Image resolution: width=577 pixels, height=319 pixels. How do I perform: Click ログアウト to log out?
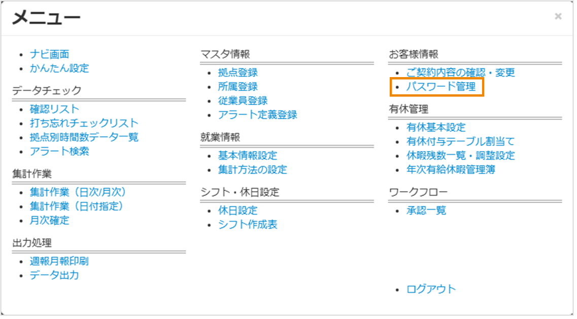431,289
